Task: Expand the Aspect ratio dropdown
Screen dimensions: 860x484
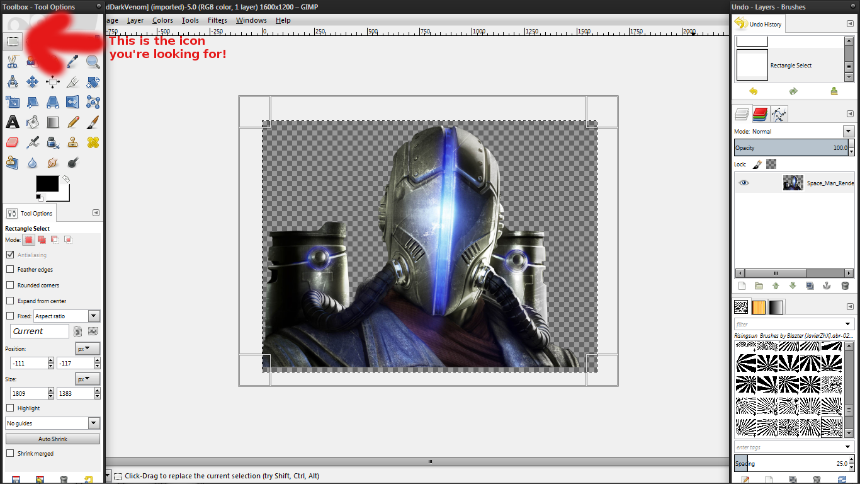Action: 94,316
